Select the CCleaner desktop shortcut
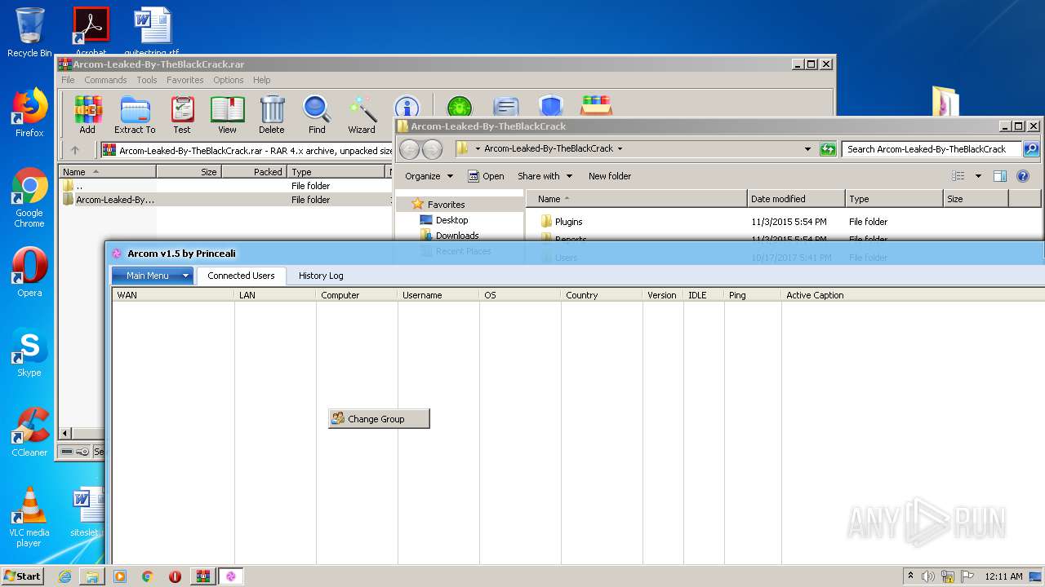The image size is (1045, 587). tap(29, 432)
